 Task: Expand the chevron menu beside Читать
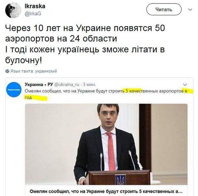click(x=190, y=10)
